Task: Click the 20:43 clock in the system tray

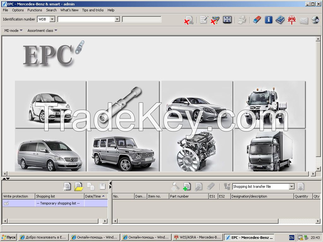Action: [315, 238]
